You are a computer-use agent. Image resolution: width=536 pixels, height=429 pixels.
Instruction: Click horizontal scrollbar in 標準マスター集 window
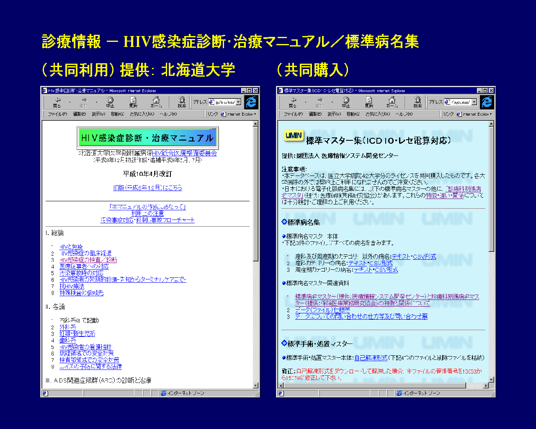(373, 385)
